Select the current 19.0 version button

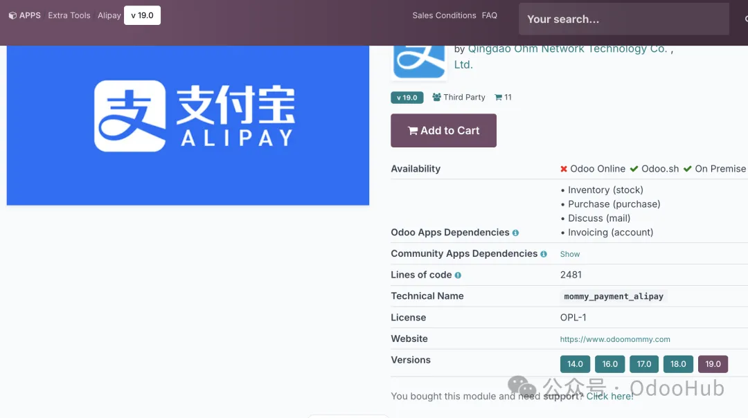click(x=713, y=364)
